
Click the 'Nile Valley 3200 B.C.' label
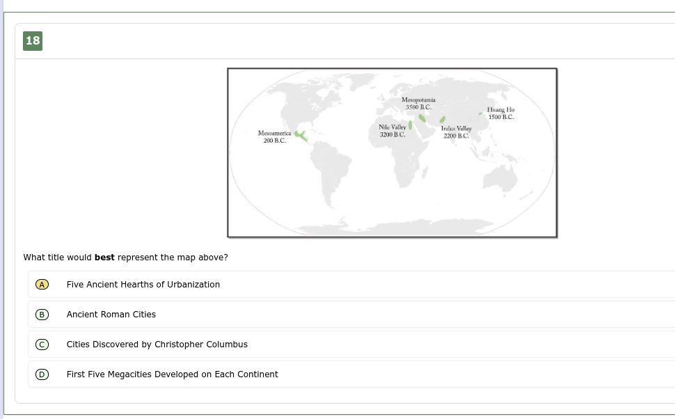tap(392, 131)
